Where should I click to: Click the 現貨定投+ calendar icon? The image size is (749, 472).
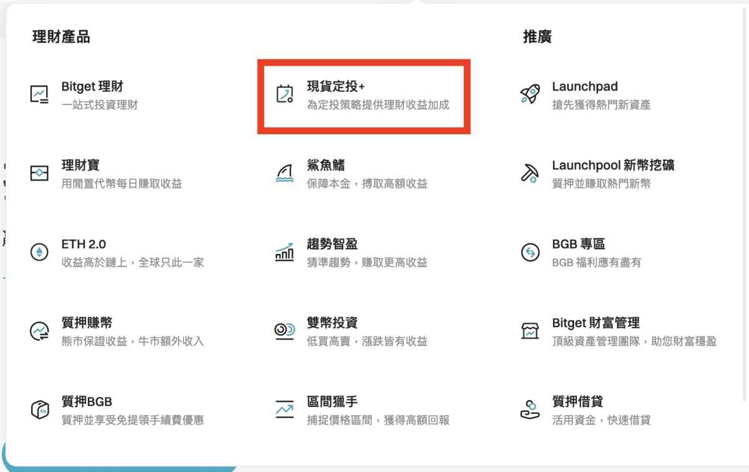pyautogui.click(x=284, y=94)
